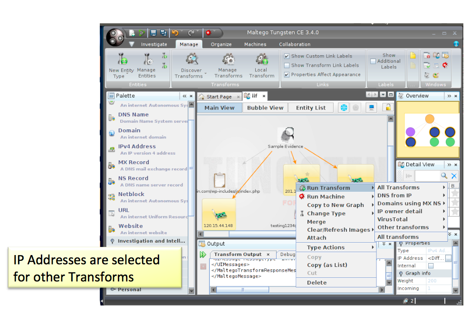Image resolution: width=470 pixels, height=315 pixels.
Task: Undo the last action
Action: coord(175,33)
